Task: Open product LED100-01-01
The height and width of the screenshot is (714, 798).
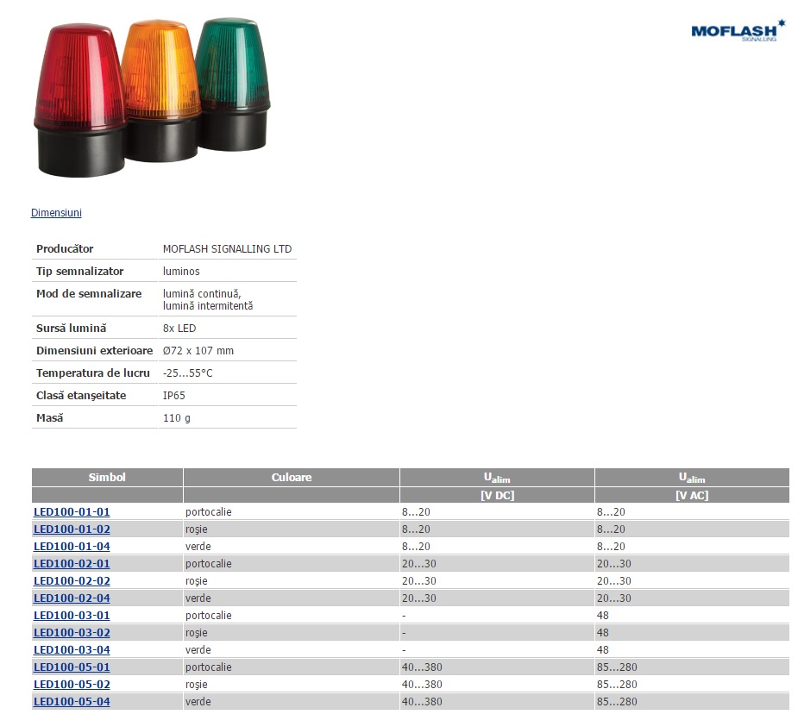Action: 72,511
